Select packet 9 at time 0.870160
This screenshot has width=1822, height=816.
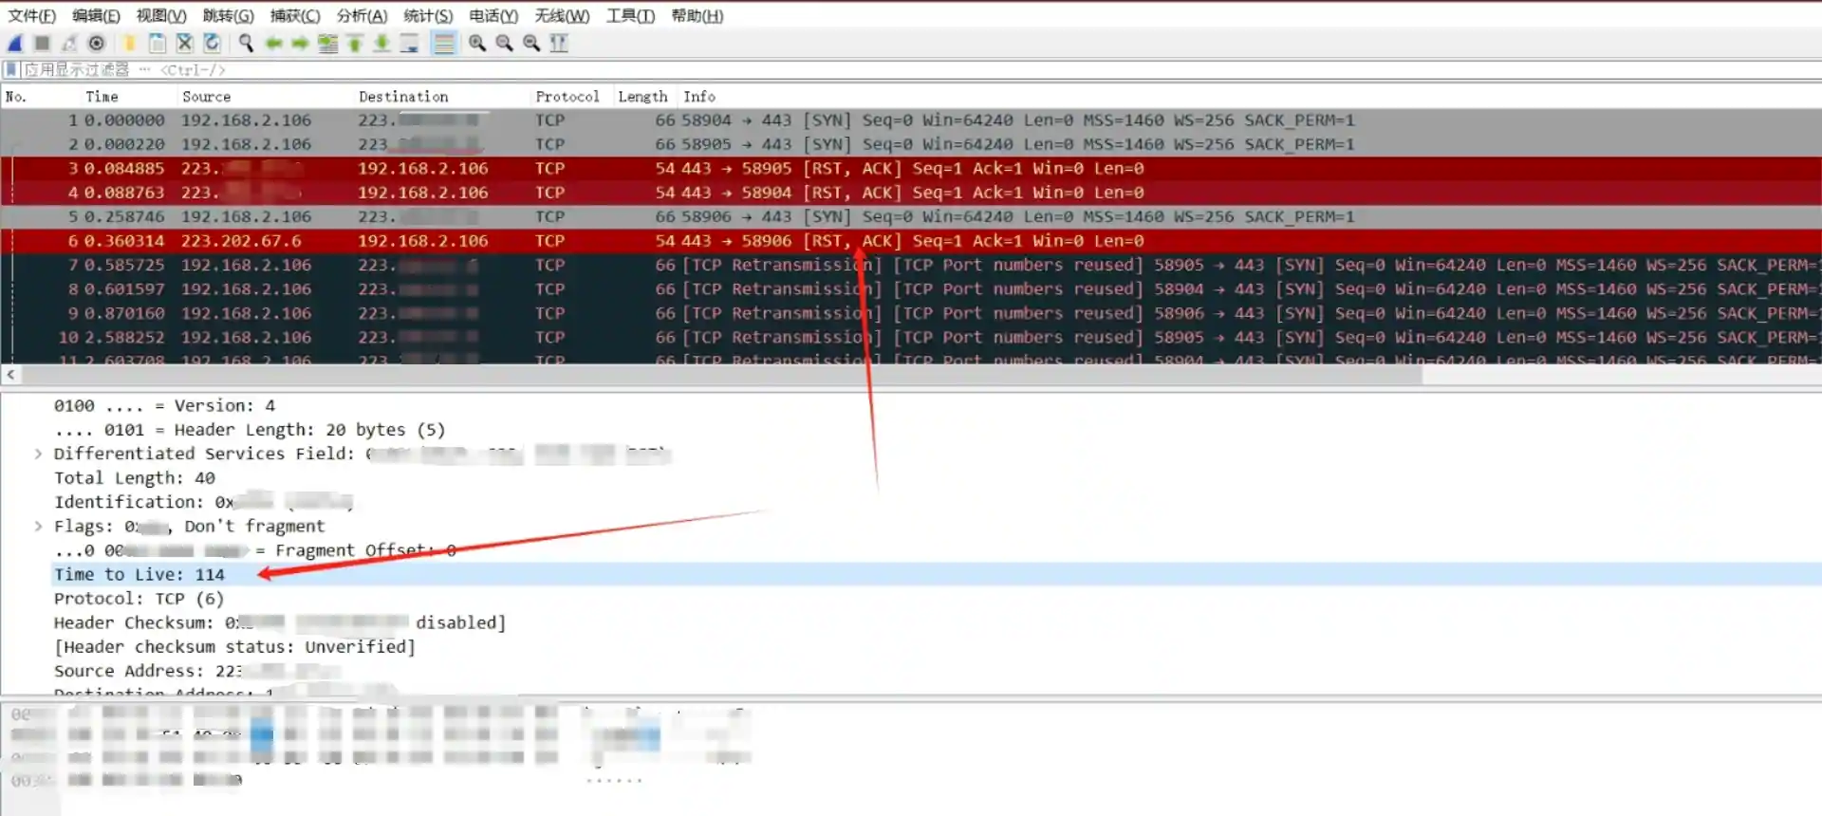(x=911, y=313)
